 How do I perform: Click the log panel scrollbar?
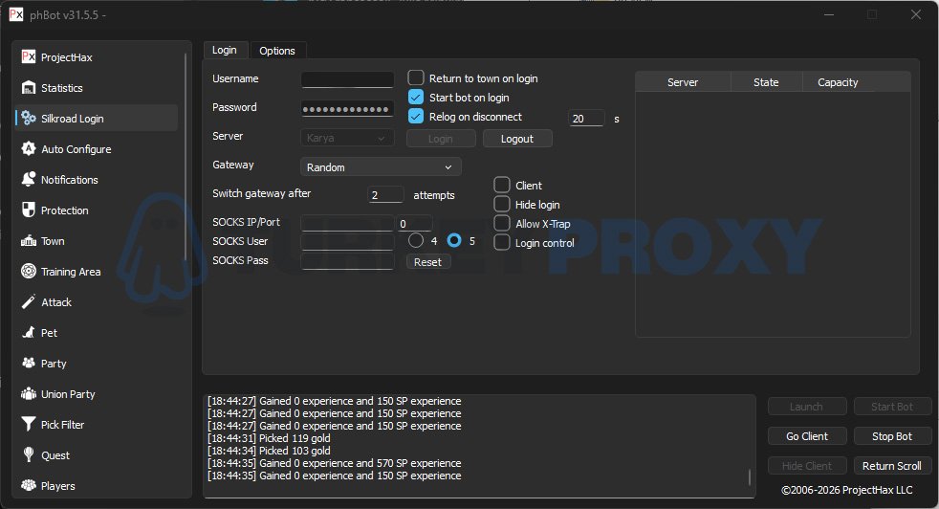[x=749, y=476]
